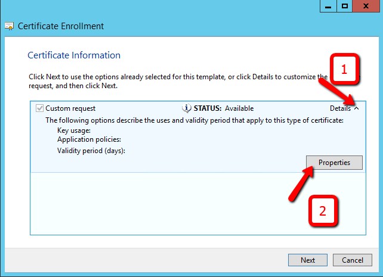
Task: Cancel the certificate enrollment
Action: tap(352, 260)
